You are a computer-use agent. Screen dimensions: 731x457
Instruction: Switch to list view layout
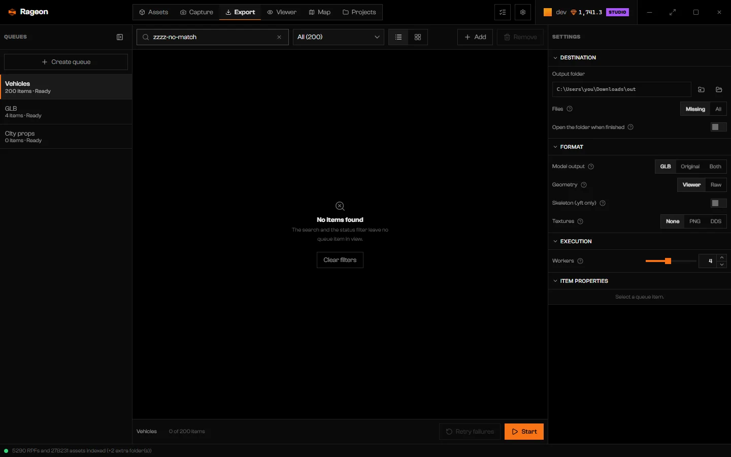pos(398,37)
